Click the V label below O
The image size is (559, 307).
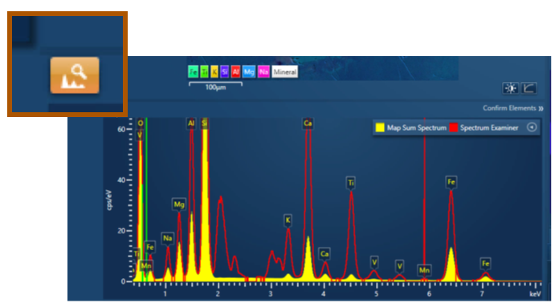(140, 135)
